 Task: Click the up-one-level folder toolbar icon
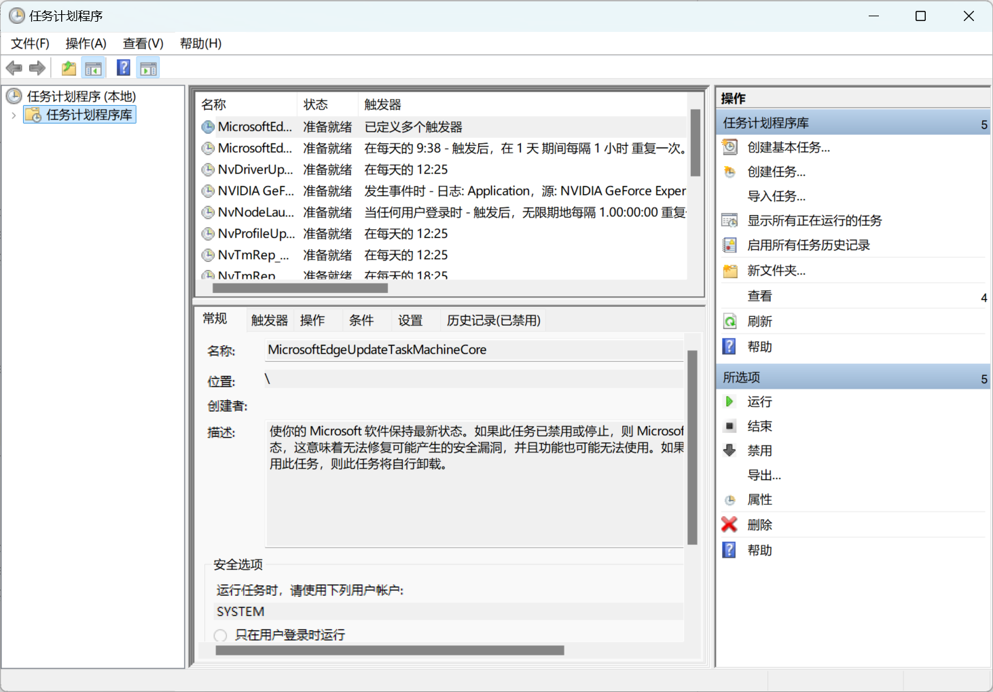pos(69,68)
